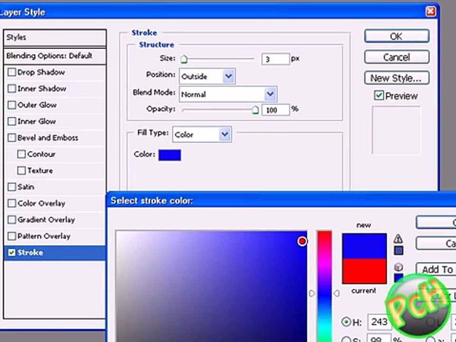
Task: Toggle the Preview checkbox
Action: 379,95
